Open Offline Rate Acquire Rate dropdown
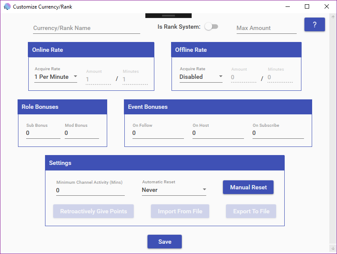The image size is (337, 254). (x=201, y=77)
